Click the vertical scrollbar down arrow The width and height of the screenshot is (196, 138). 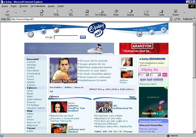tap(194, 132)
